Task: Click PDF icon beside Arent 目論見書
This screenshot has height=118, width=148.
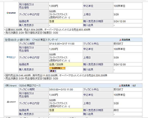Action: point(120,85)
